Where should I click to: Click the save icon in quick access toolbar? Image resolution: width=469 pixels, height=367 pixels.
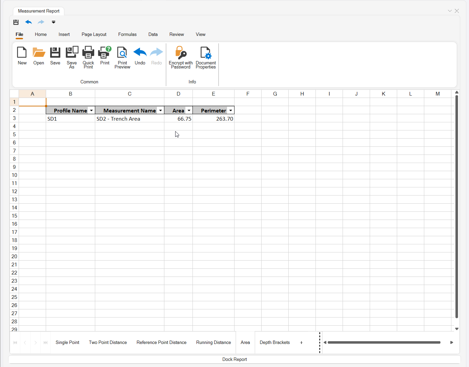pos(16,22)
